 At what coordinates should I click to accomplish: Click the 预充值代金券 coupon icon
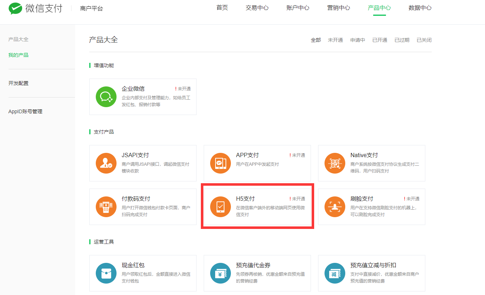[221, 273]
